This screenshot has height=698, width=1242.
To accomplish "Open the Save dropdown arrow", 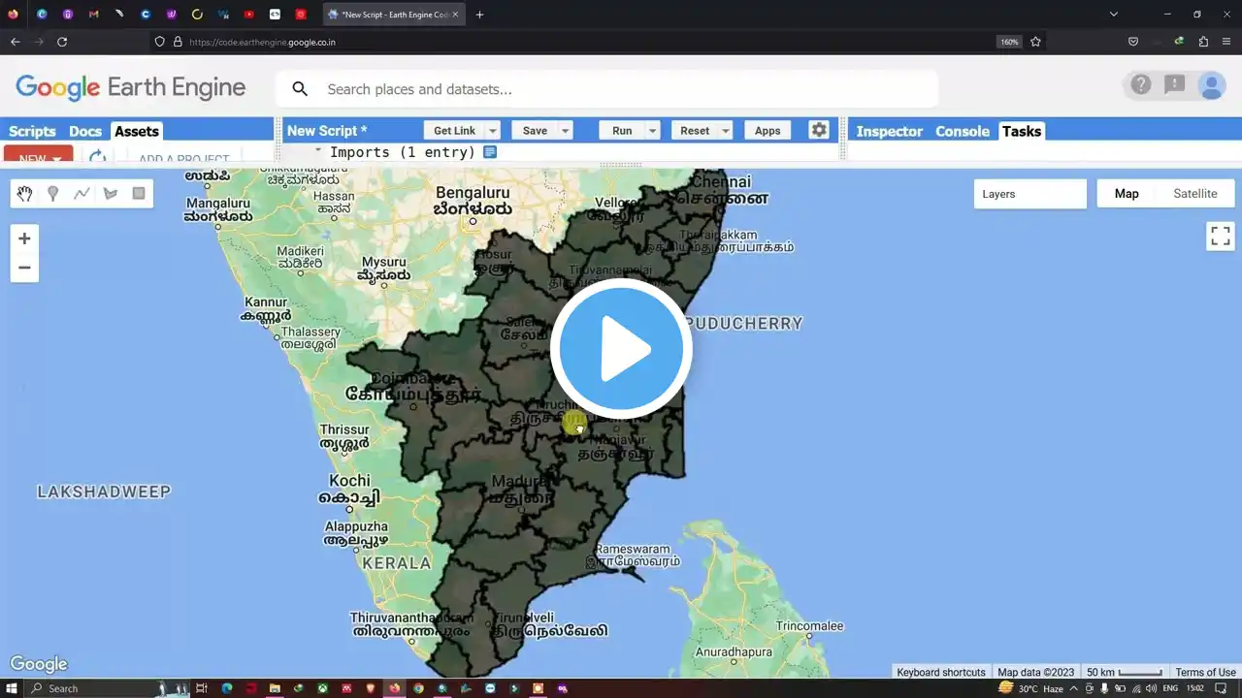I will [565, 130].
